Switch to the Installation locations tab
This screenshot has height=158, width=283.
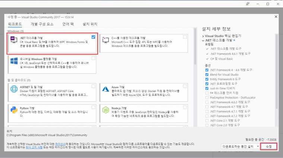click(90, 24)
